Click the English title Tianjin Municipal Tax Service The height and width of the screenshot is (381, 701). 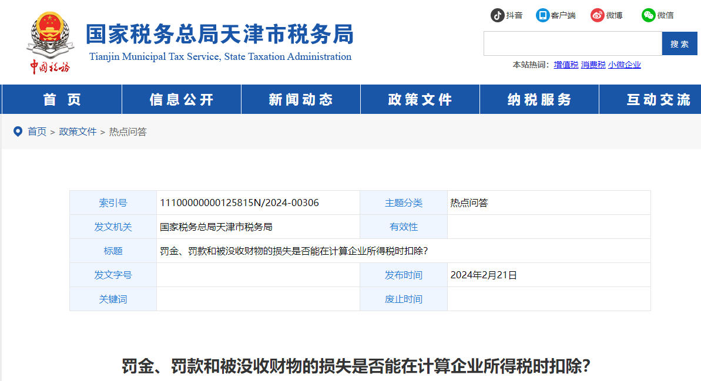pos(220,57)
